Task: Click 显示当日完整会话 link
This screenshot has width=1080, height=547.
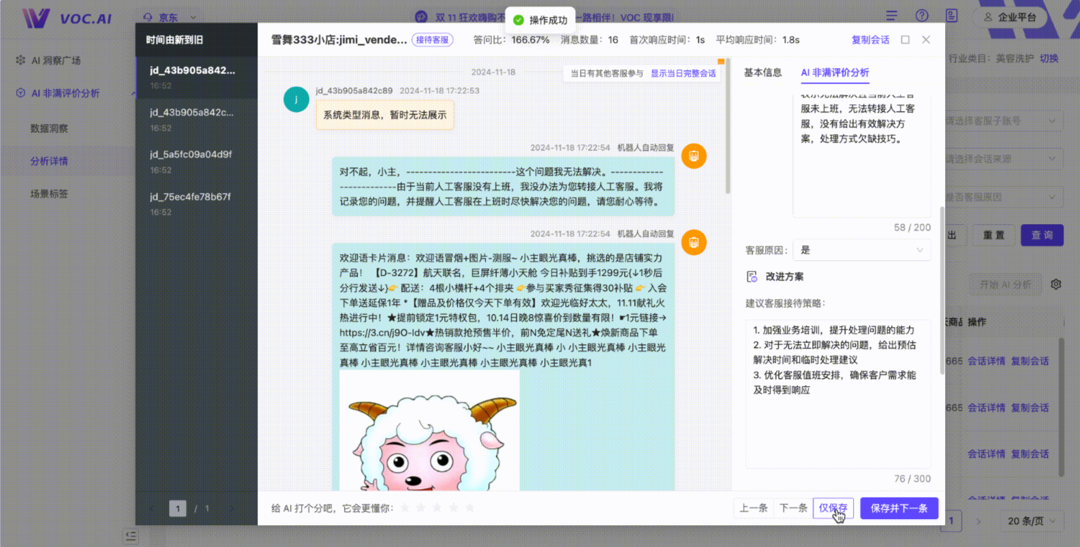Action: pos(683,74)
